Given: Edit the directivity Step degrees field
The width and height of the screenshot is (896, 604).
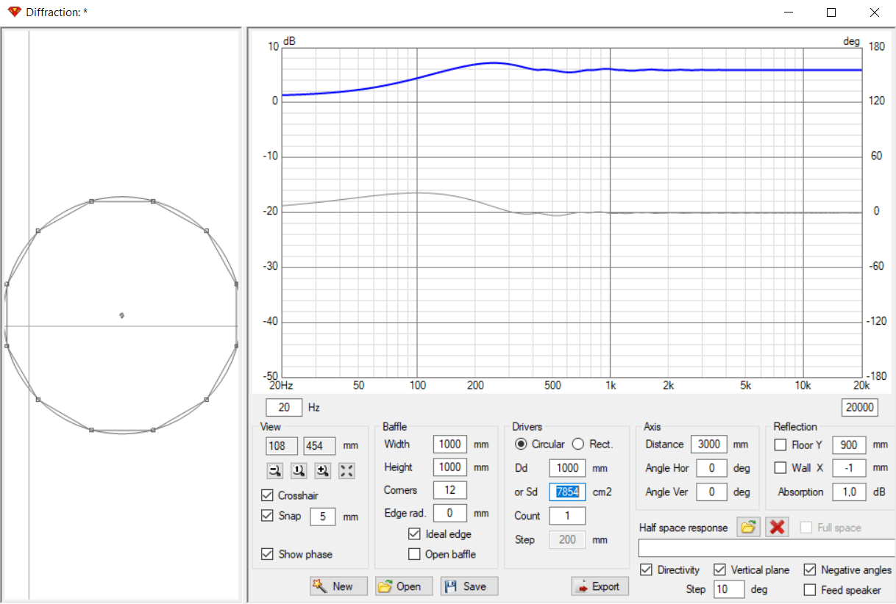Looking at the screenshot, I should point(729,589).
